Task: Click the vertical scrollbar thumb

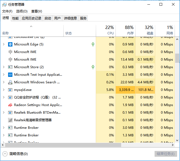Action: (177, 58)
